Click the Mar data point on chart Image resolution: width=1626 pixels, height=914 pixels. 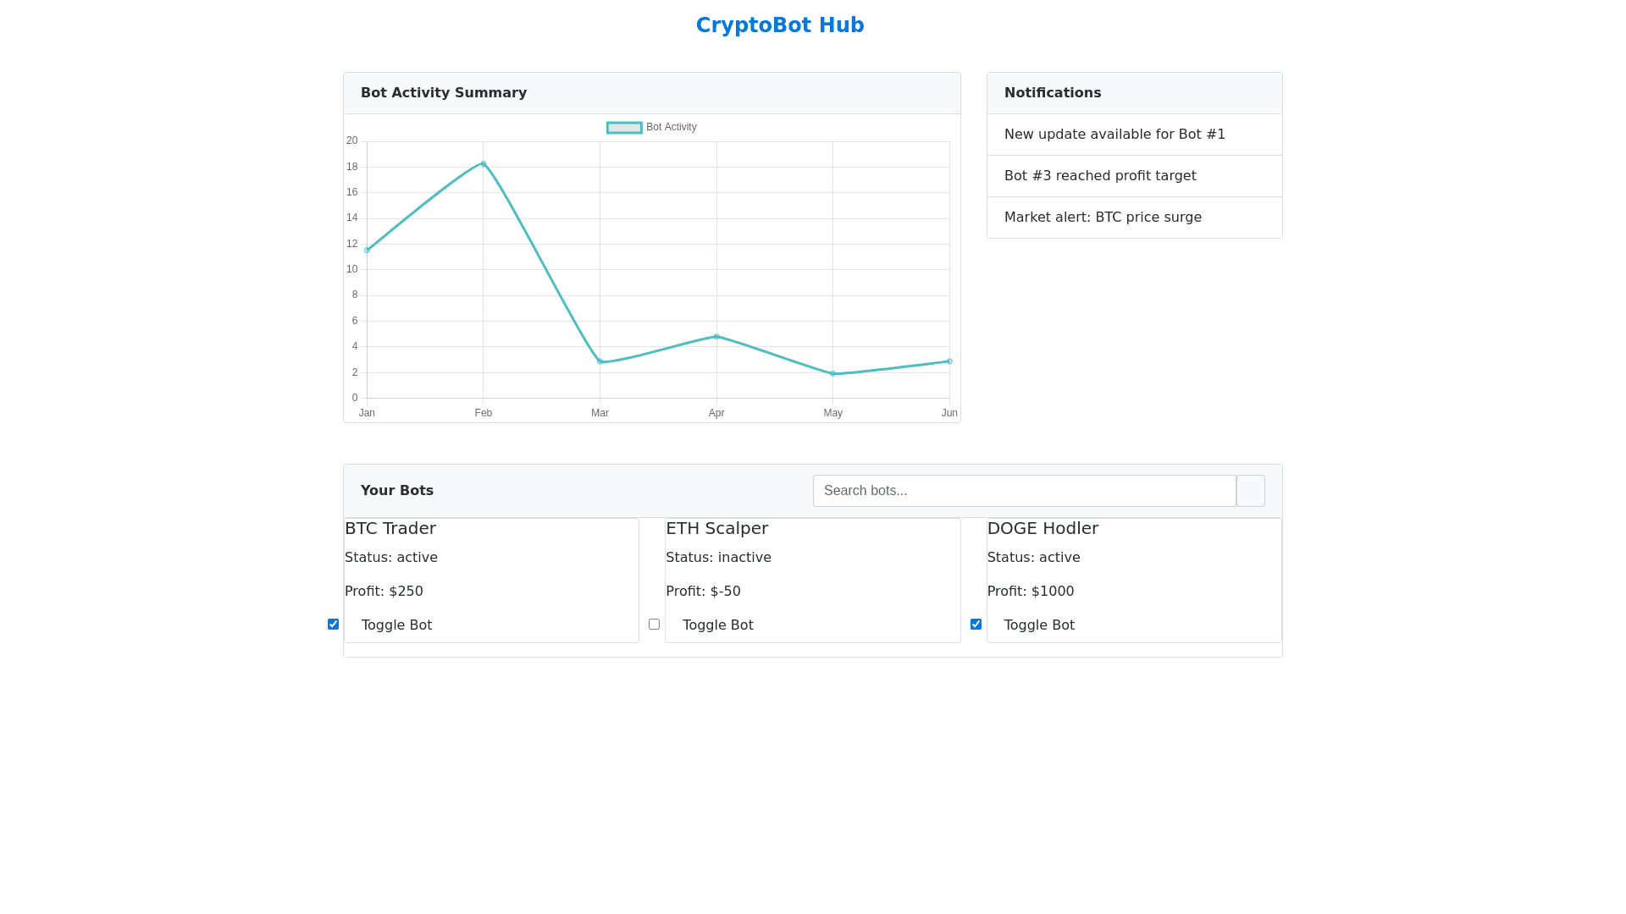tap(600, 361)
